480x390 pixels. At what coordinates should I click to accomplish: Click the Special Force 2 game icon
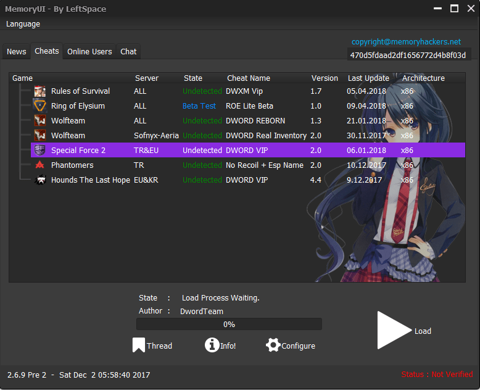[x=40, y=150]
